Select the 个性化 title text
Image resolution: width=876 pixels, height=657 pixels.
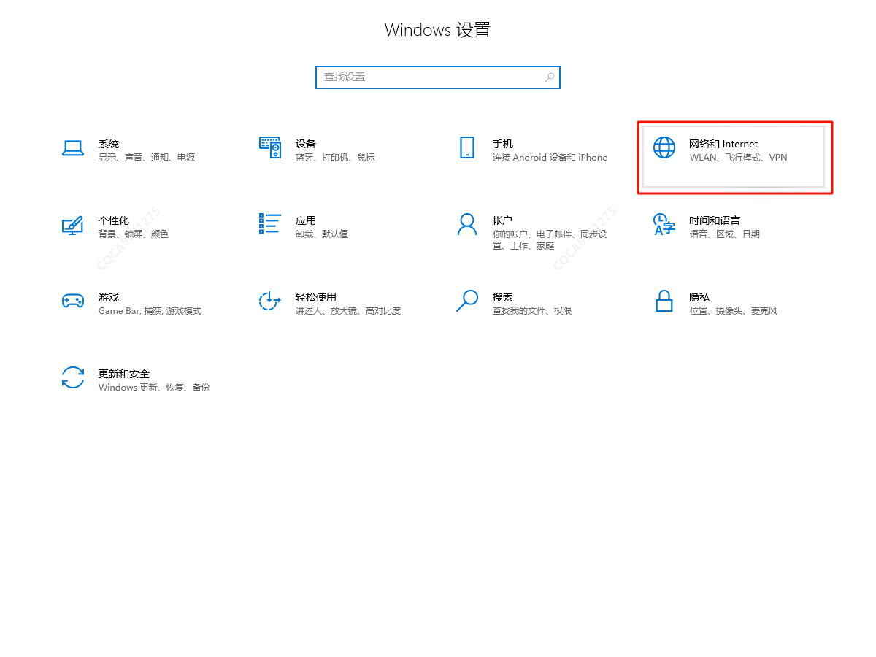[113, 220]
